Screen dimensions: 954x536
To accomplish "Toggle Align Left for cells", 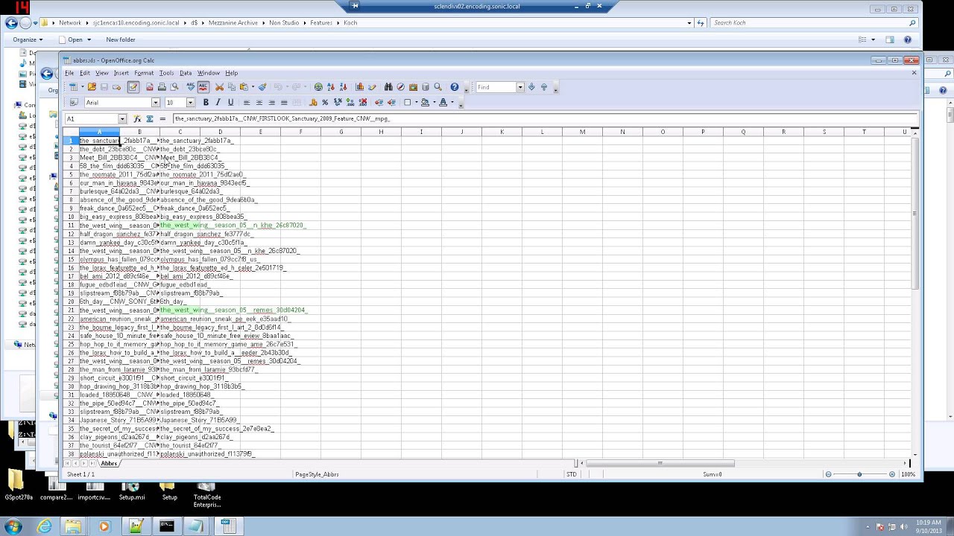I will (247, 102).
